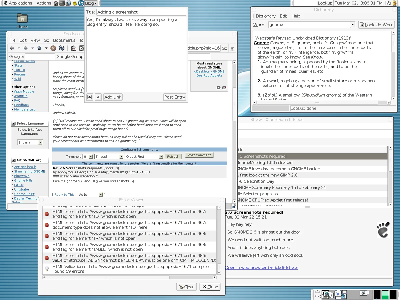The height and width of the screenshot is (300, 400).
Task: Click the red Stop loading icon
Action: pyautogui.click(x=53, y=48)
